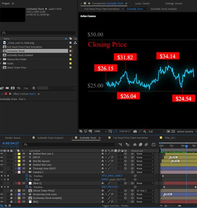Zoom in the timeline with large mountains icon
Viewport: 197px width, 208px height.
(179, 206)
